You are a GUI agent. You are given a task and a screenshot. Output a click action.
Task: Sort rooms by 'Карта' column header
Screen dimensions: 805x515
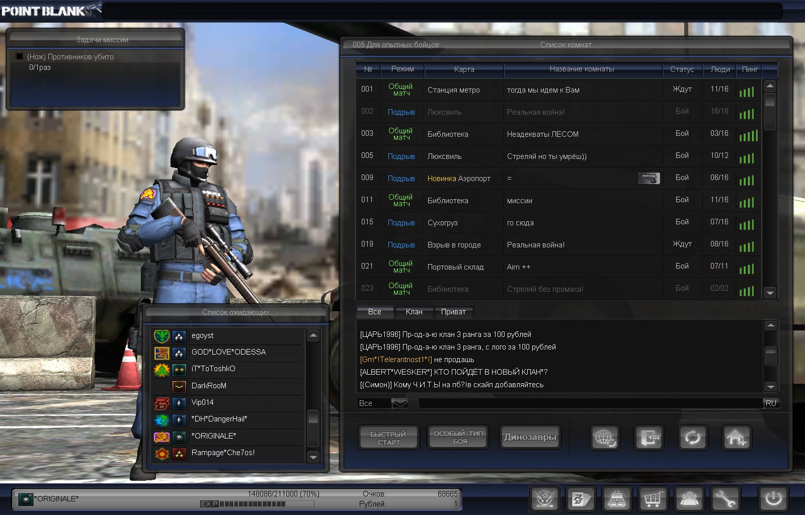coord(464,69)
